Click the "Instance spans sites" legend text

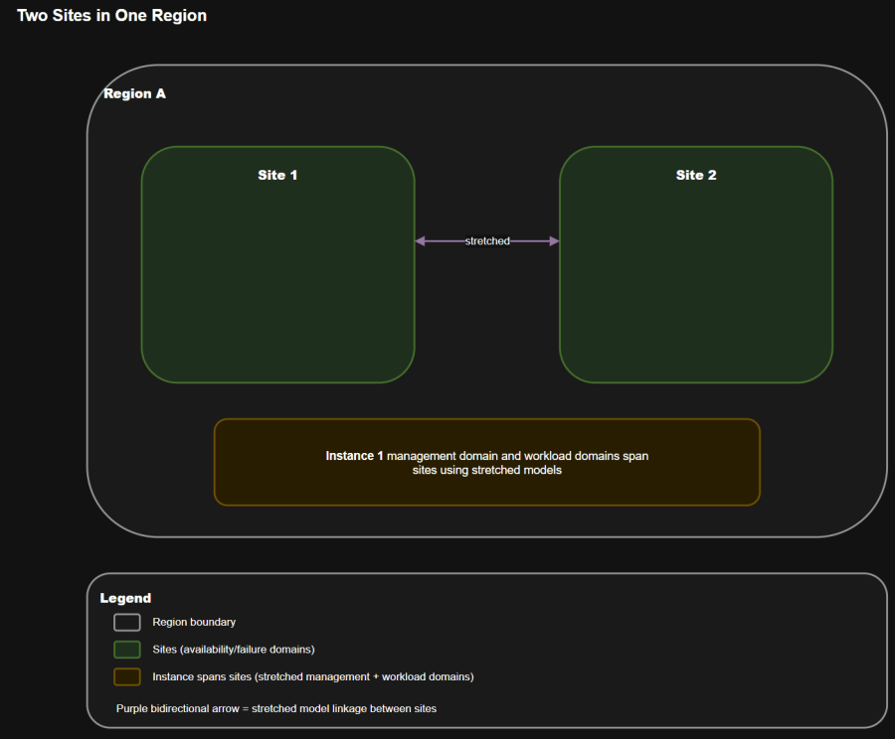click(x=312, y=676)
